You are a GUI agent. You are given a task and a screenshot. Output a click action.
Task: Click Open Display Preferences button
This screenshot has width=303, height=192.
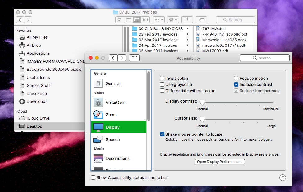219,162
